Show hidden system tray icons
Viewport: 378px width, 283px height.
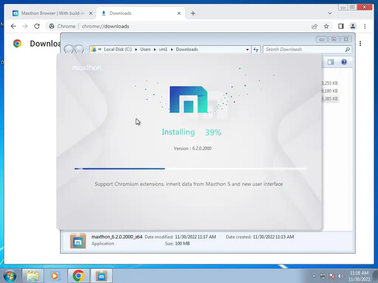(314, 276)
